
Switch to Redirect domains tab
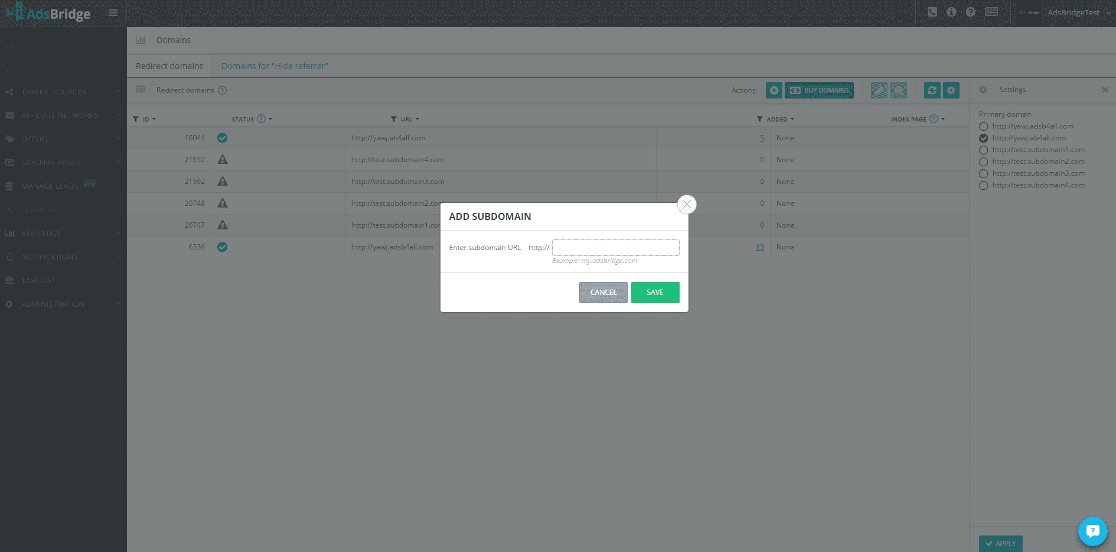(169, 66)
